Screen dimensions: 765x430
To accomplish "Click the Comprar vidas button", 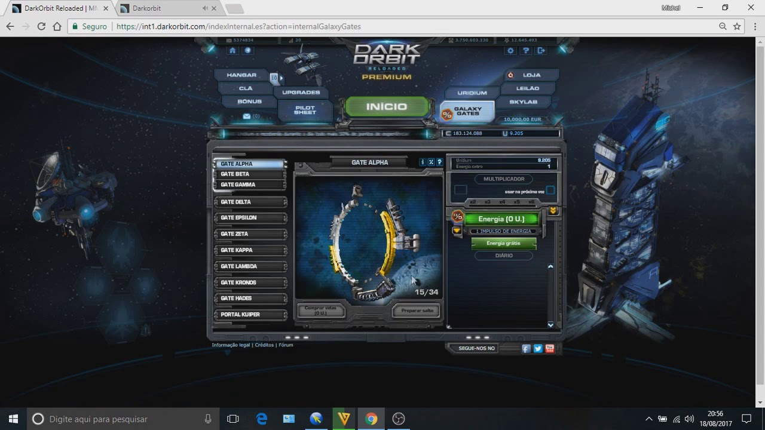I will [321, 311].
